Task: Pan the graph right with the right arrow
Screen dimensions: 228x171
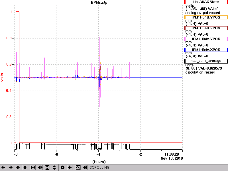Action: 11,168
